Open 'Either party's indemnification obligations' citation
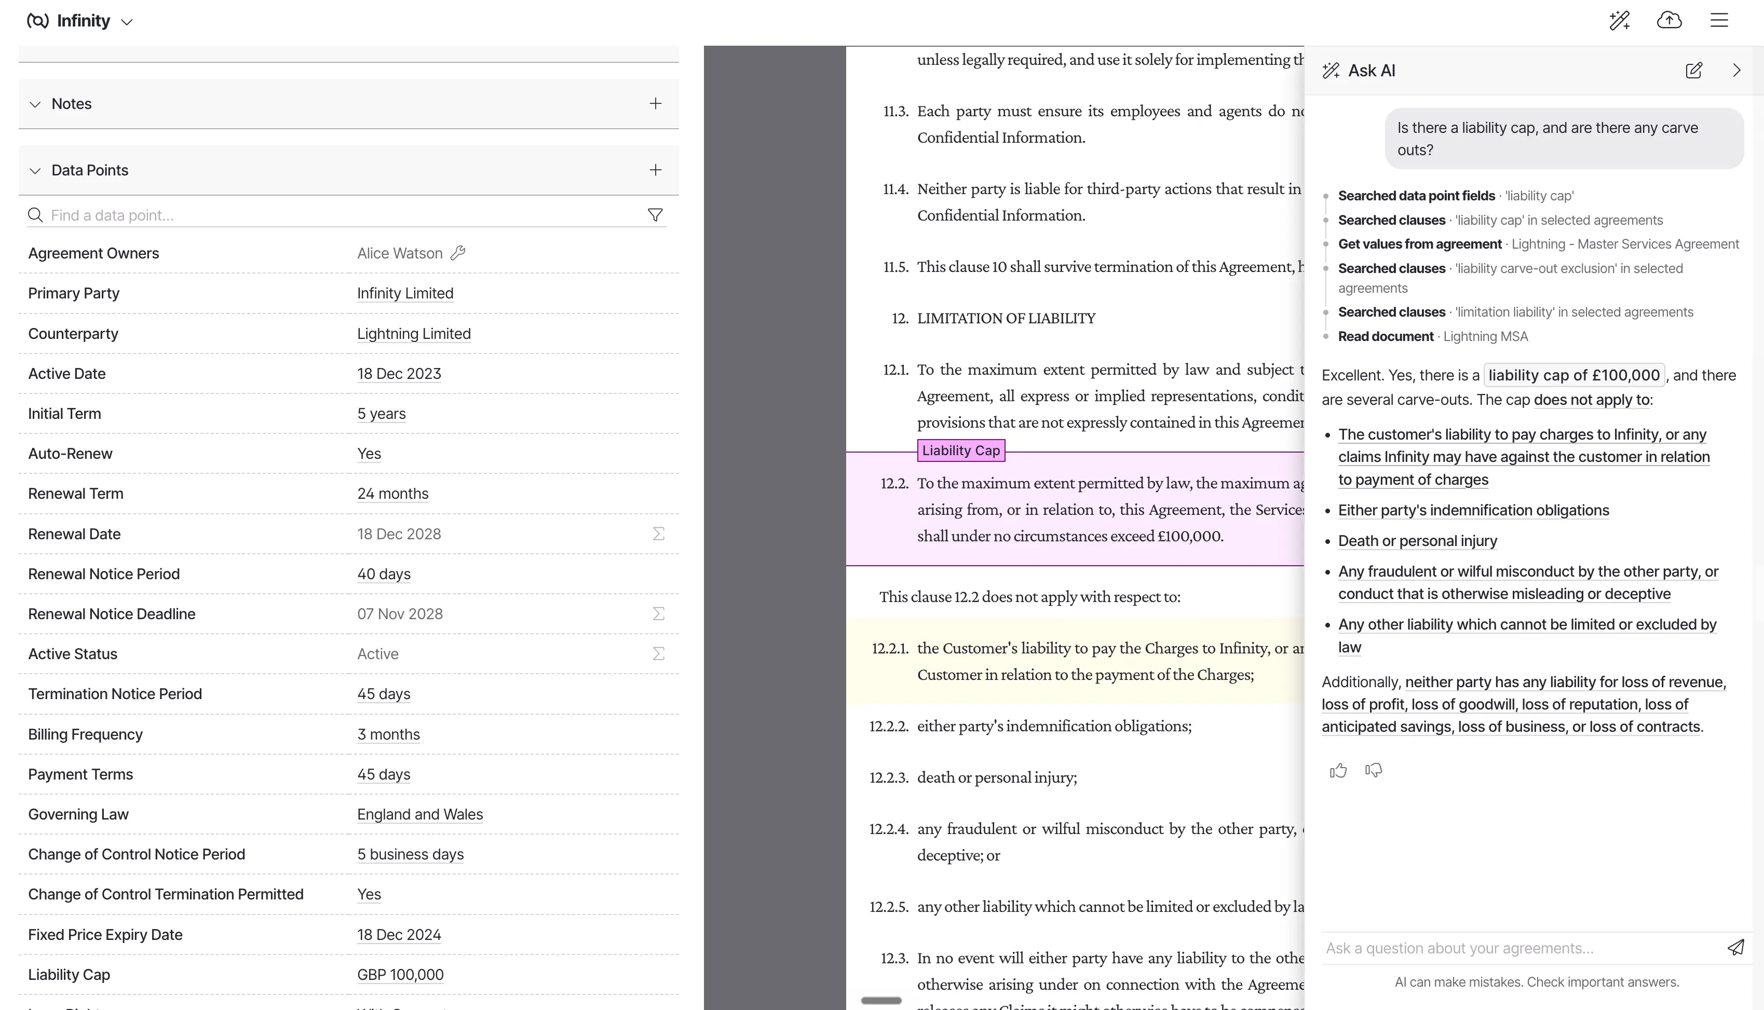 pos(1473,511)
